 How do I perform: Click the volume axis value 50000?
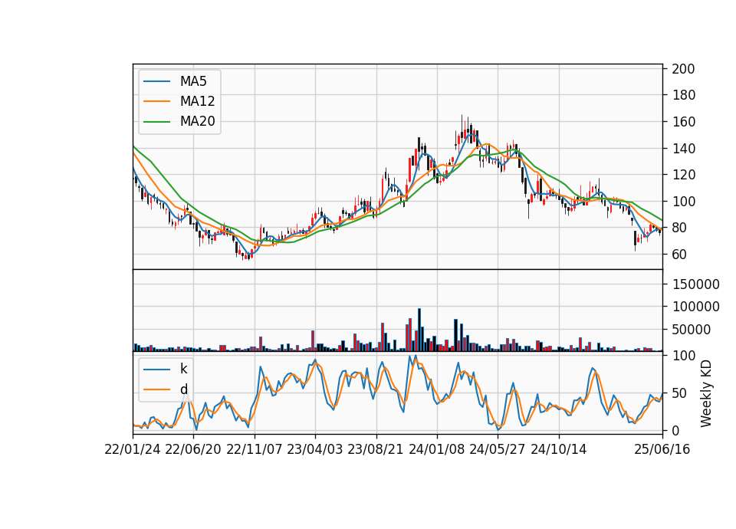692,330
